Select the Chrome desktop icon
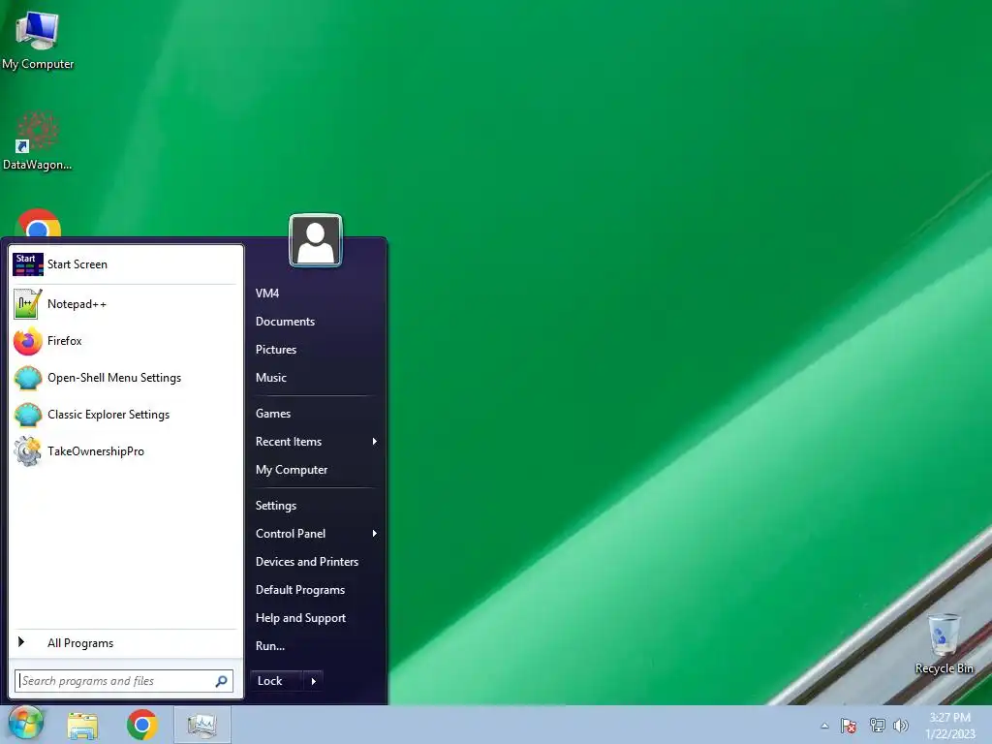Viewport: 992px width, 744px height. click(38, 223)
